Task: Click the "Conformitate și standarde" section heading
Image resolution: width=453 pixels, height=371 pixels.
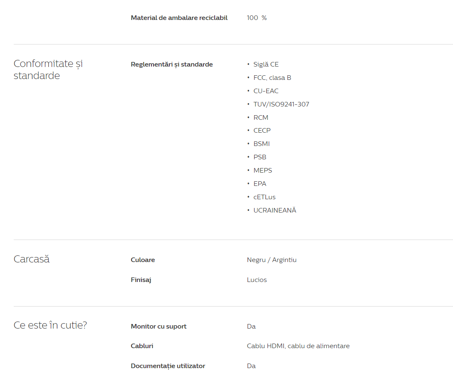Action: [x=48, y=69]
